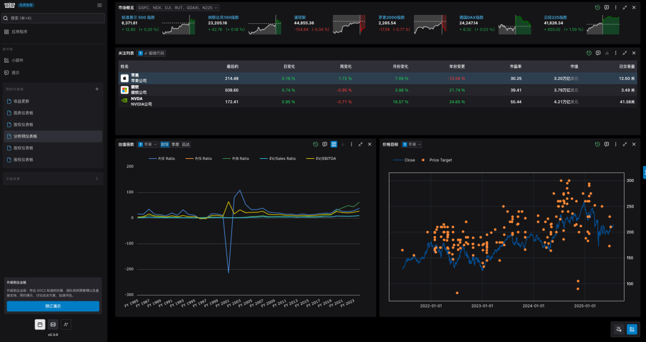Viewport: 646px width, 342px height.
Task: Click the bar chart icon in 关注列表 panel
Action: click(607, 53)
